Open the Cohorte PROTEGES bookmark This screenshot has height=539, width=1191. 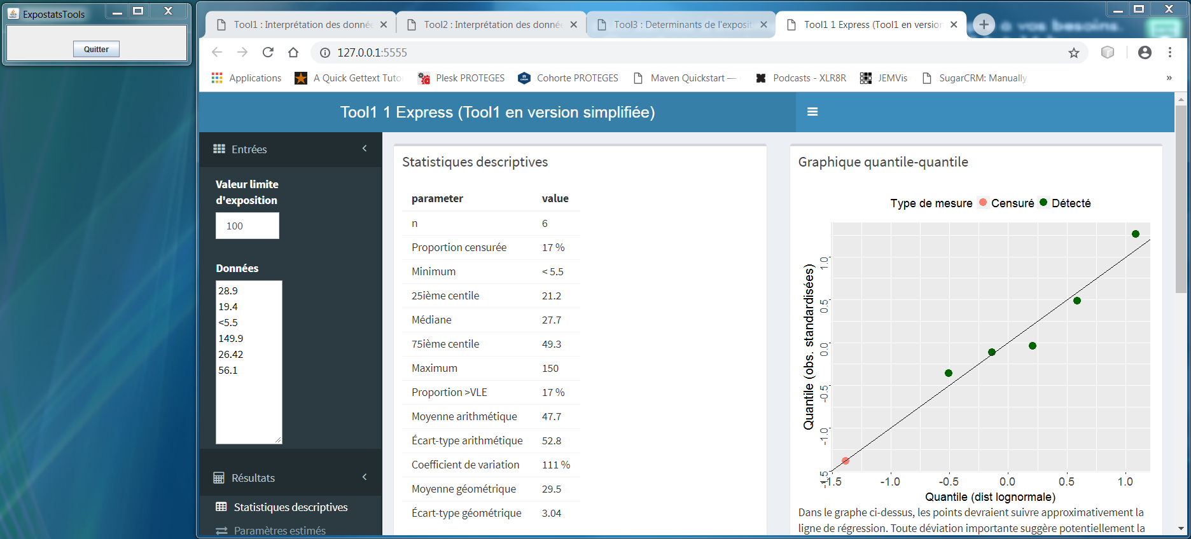point(568,78)
